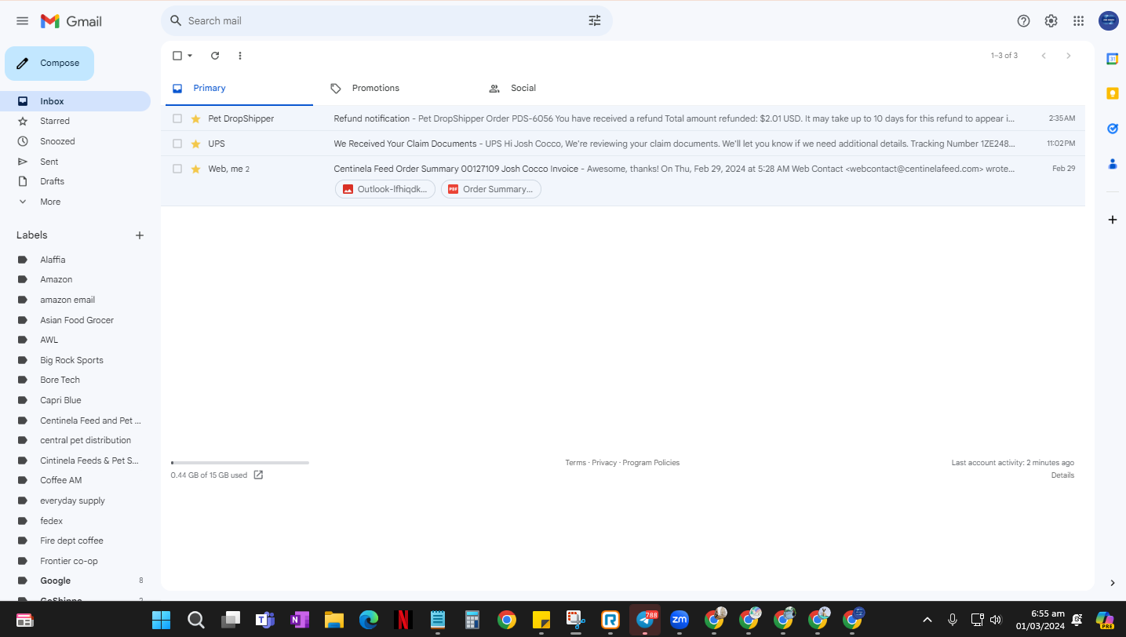
Task: Refresh the inbox
Action: pos(215,56)
